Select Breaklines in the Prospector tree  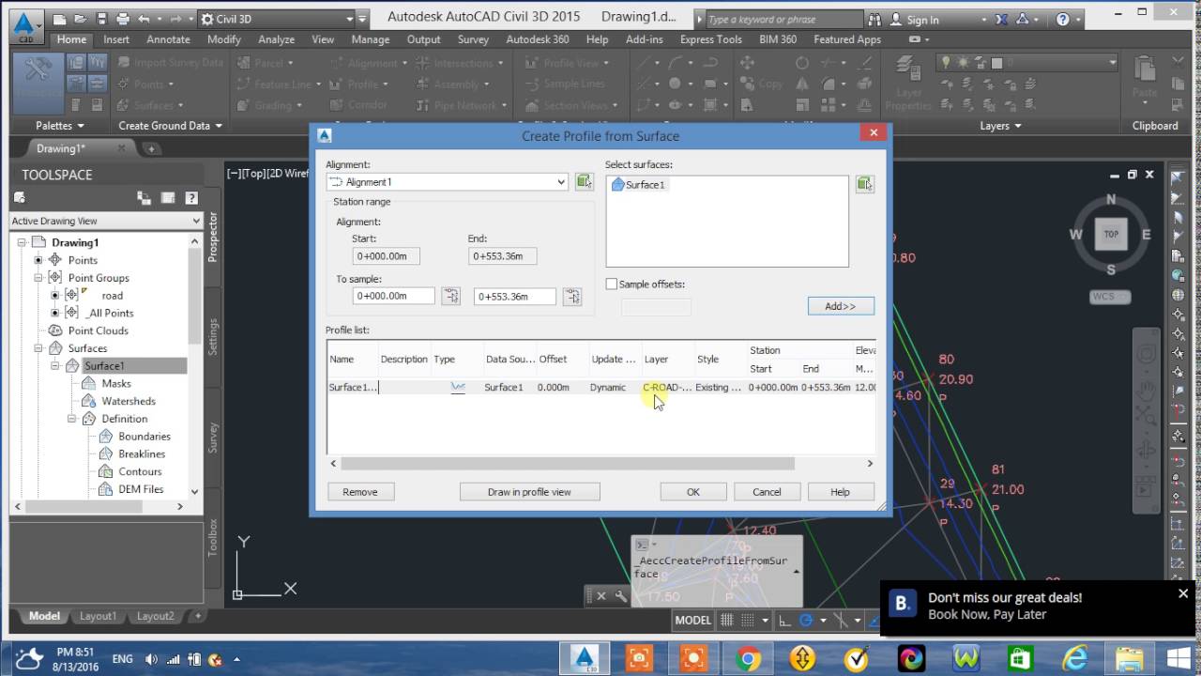pyautogui.click(x=144, y=453)
